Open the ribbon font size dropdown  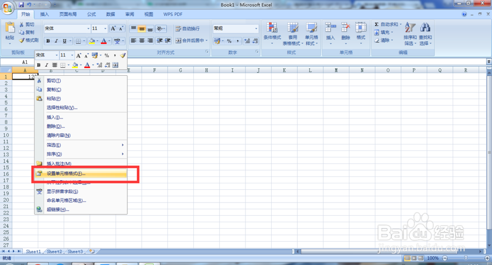[x=105, y=29]
